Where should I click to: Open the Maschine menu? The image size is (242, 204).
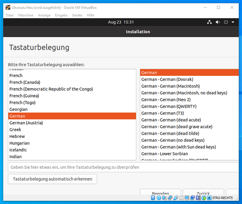coord(26,15)
